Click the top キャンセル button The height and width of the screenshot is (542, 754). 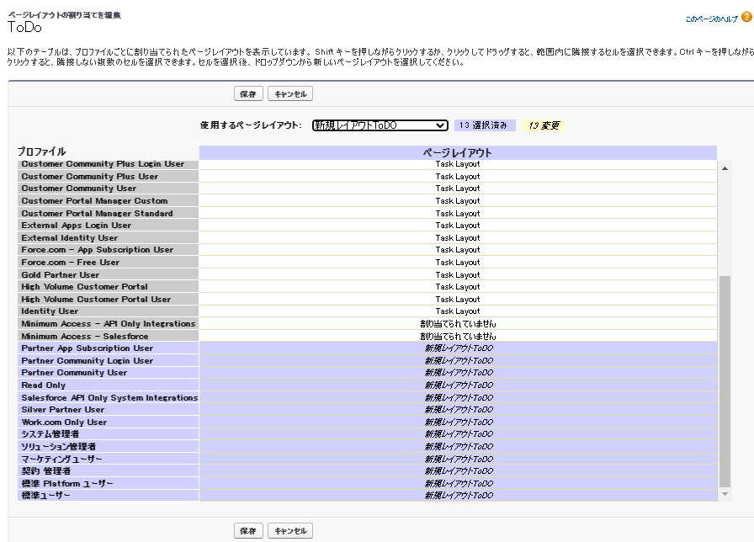click(290, 93)
